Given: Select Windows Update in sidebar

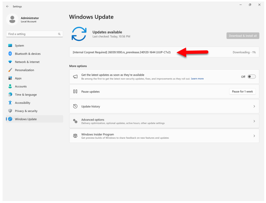Looking at the screenshot, I should point(35,119).
